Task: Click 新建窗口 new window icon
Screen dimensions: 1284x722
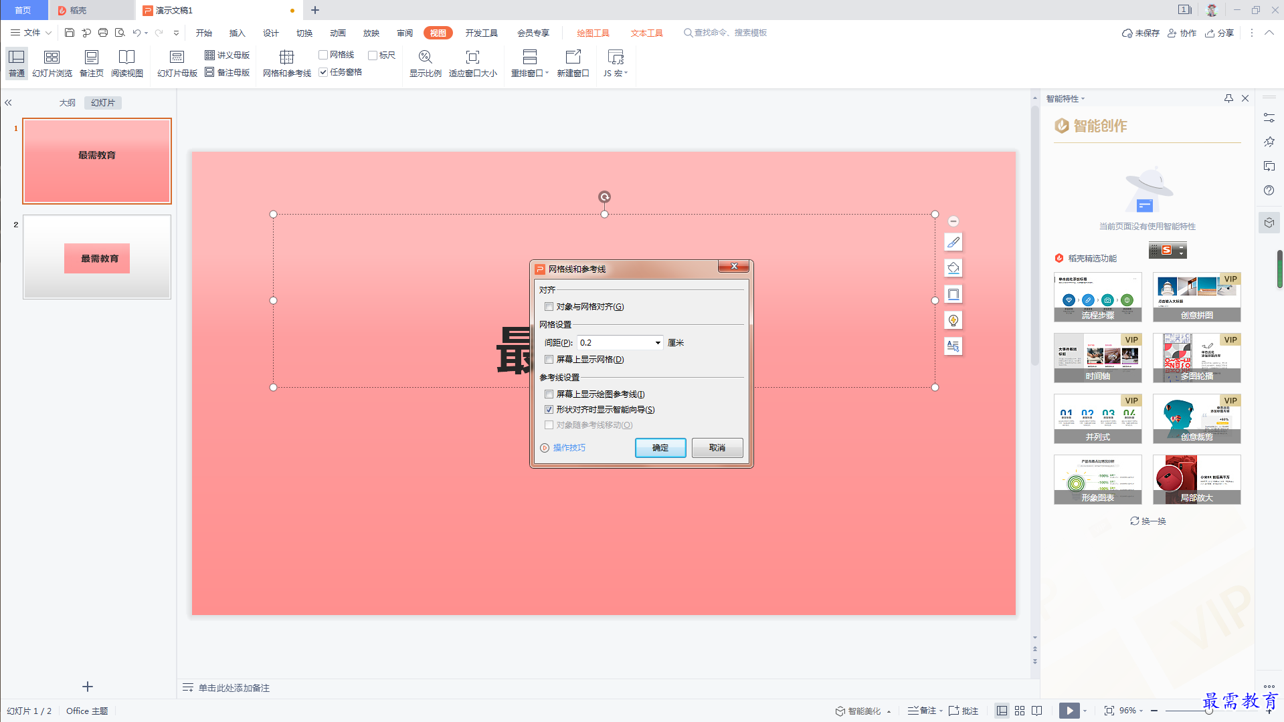Action: 573,57
